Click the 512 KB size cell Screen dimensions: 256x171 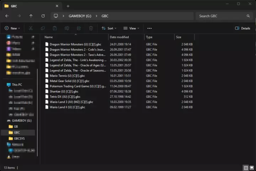coord(188,97)
